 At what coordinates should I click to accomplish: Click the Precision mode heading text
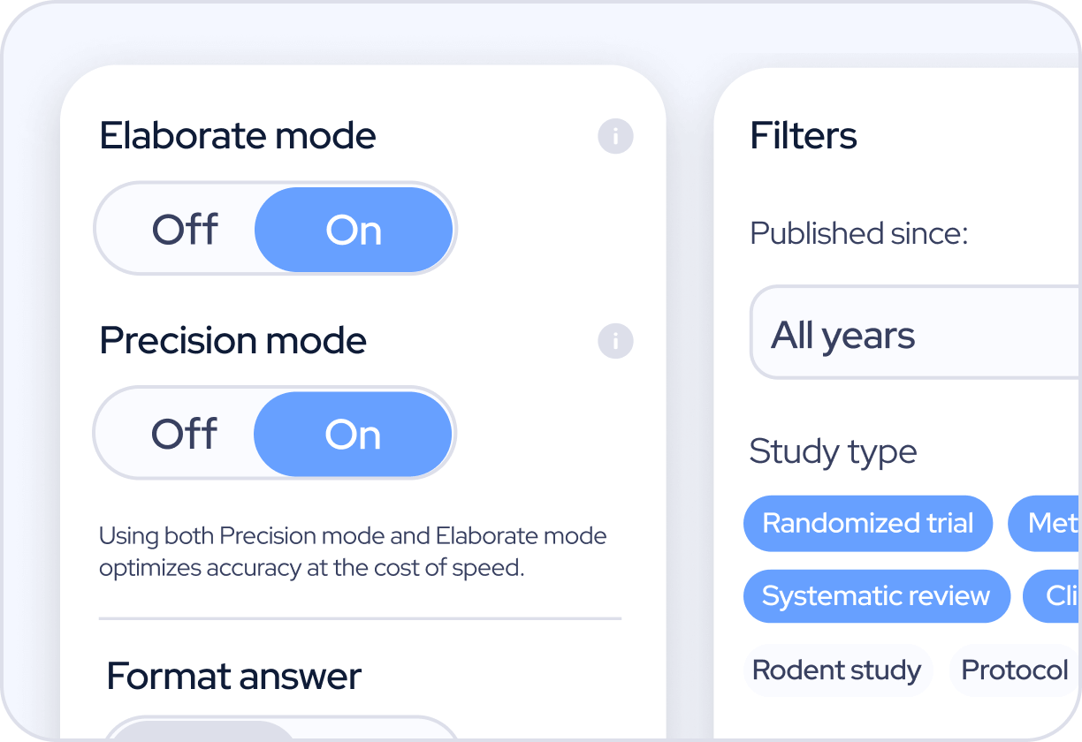click(232, 341)
